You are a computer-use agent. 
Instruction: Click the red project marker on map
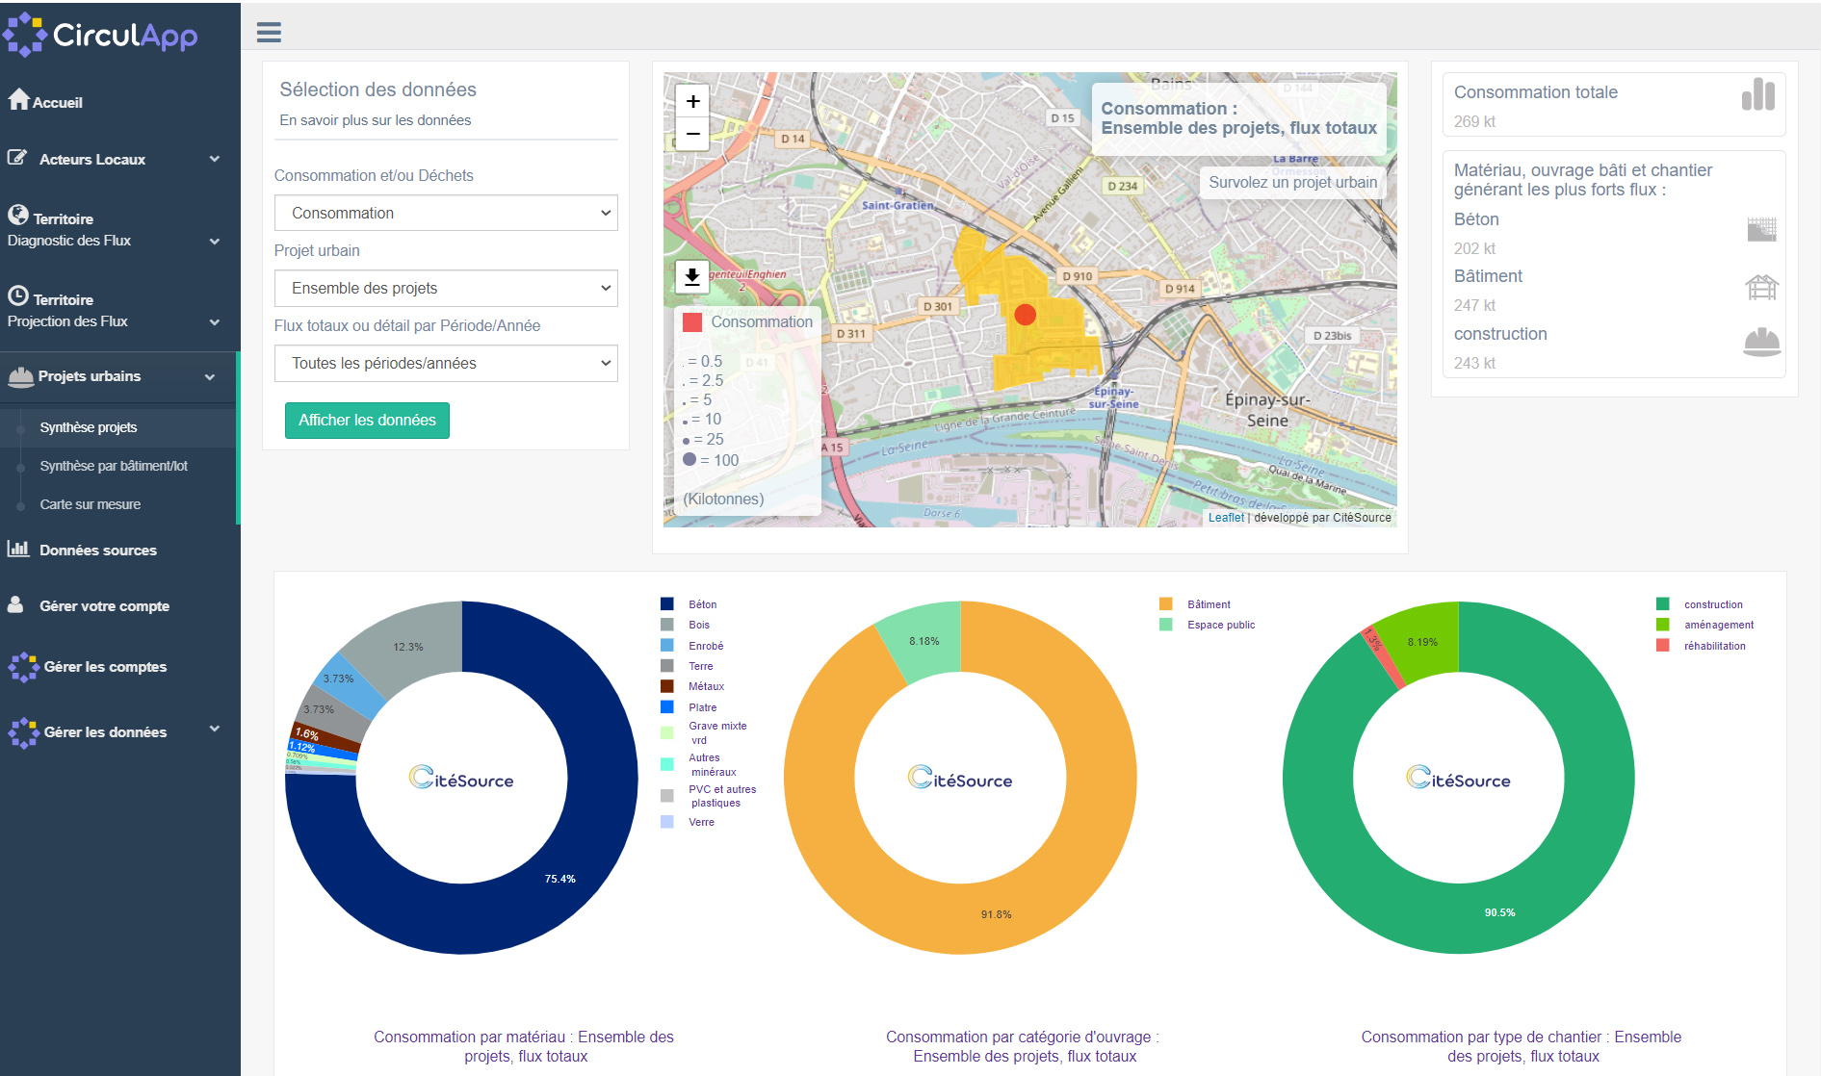click(x=1025, y=314)
